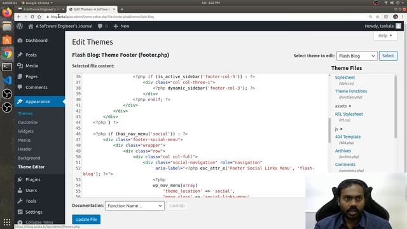
Task: Open Firefox from the Ubuntu dock
Action: [x=7, y=13]
